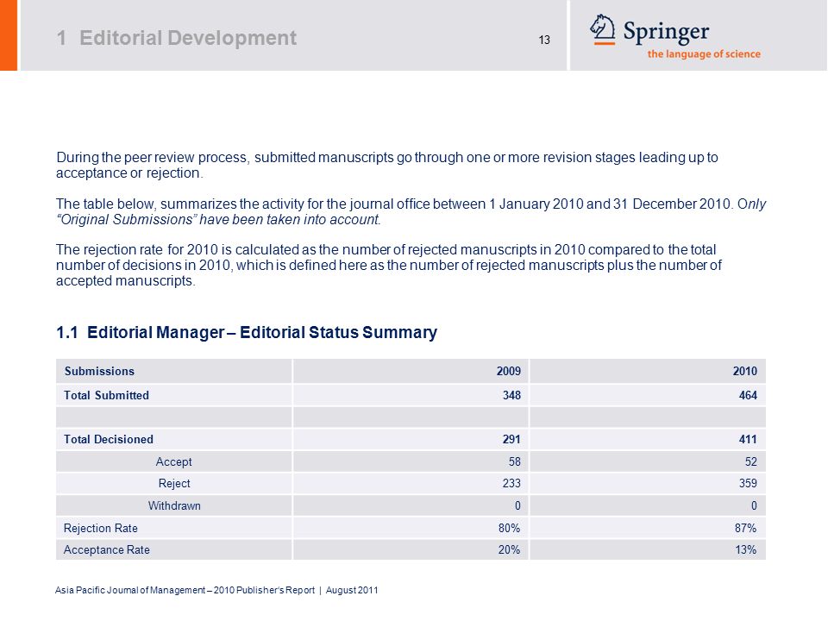Click page number 13 in header
This screenshot has width=828, height=621.
click(544, 41)
